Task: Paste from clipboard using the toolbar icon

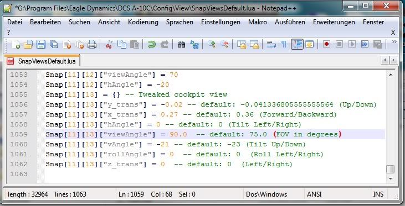Action: [x=134, y=44]
